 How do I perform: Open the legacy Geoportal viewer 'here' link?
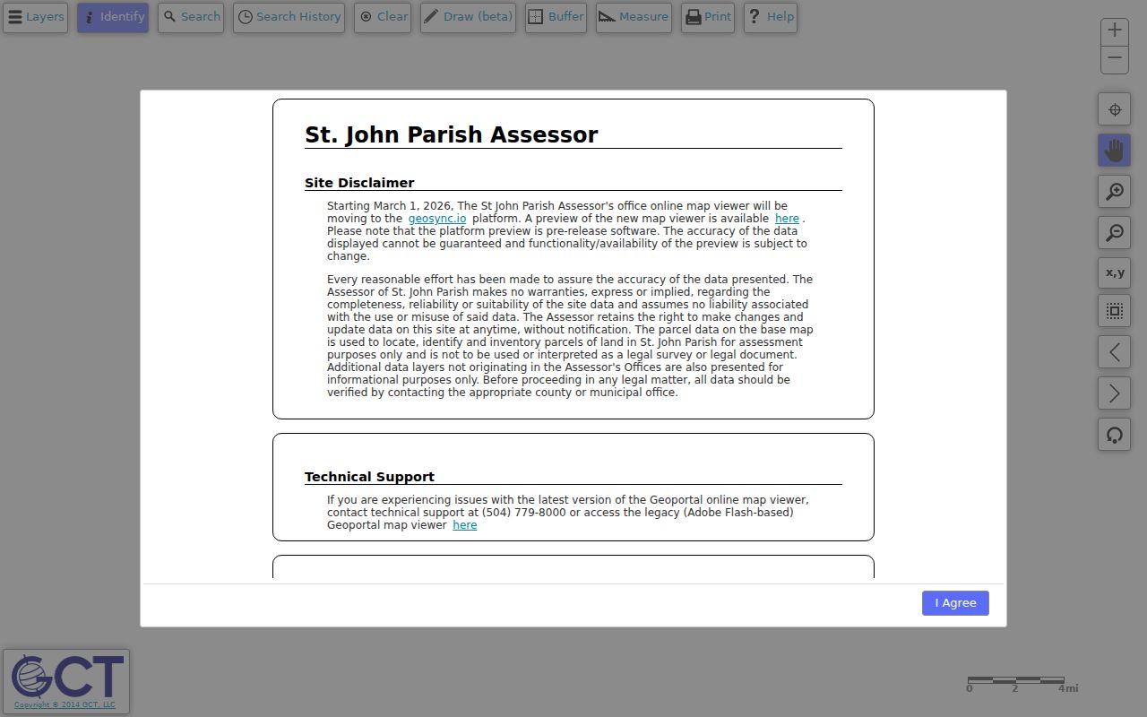(464, 525)
